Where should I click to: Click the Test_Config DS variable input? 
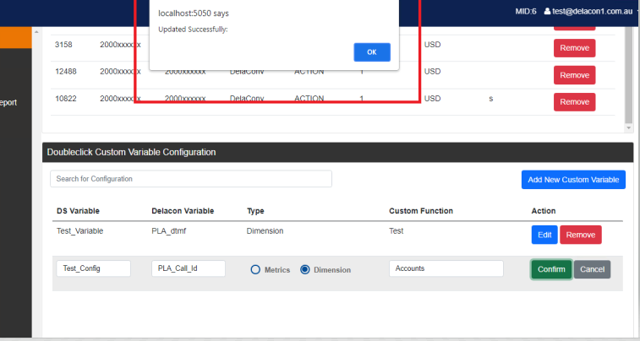94,268
